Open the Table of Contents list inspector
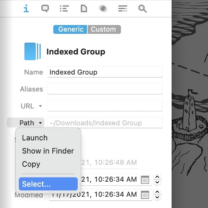The height and width of the screenshot is (208, 208). tap(64, 8)
